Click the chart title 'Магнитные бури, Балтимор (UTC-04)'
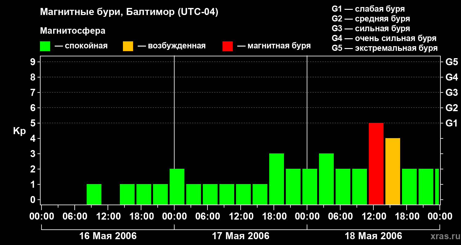 coord(129,12)
